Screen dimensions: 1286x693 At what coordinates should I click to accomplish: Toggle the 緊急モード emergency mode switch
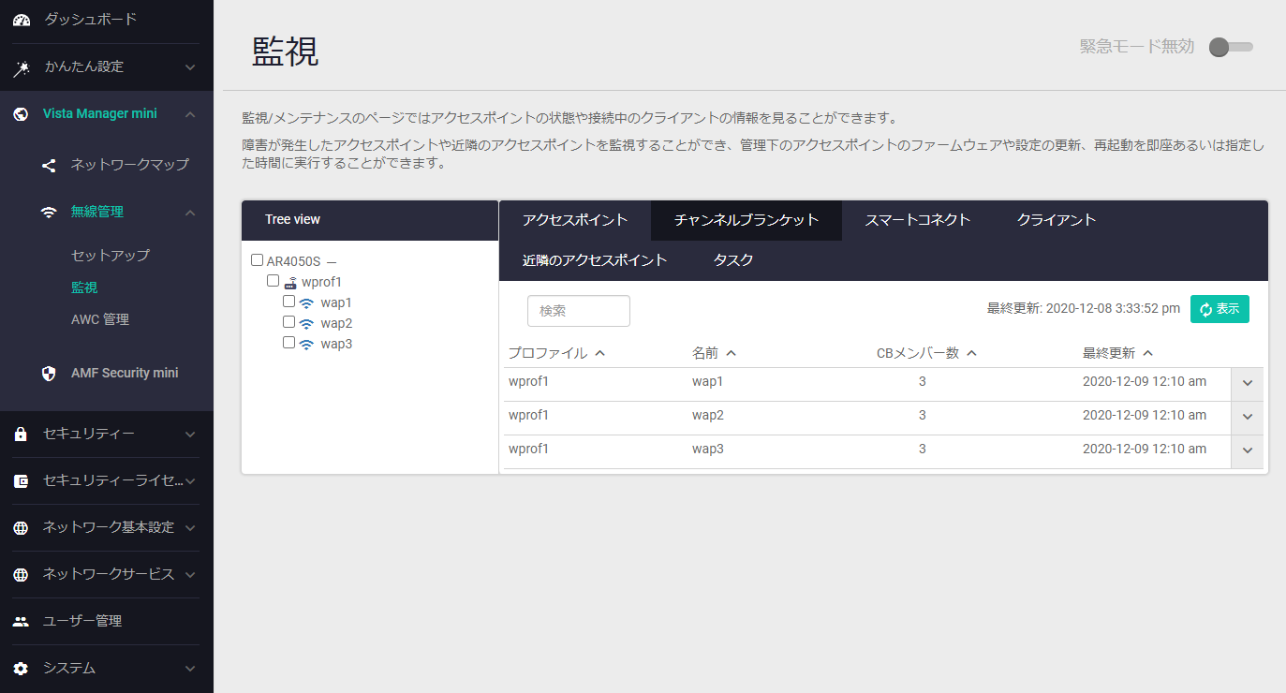tap(1230, 48)
